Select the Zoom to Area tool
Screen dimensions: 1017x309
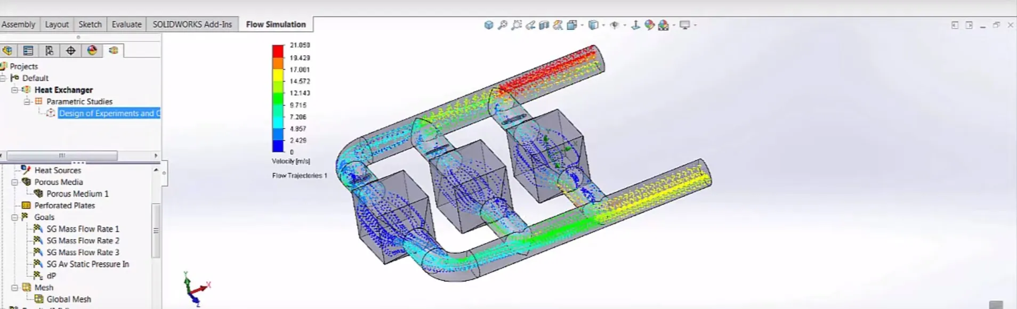tap(516, 25)
